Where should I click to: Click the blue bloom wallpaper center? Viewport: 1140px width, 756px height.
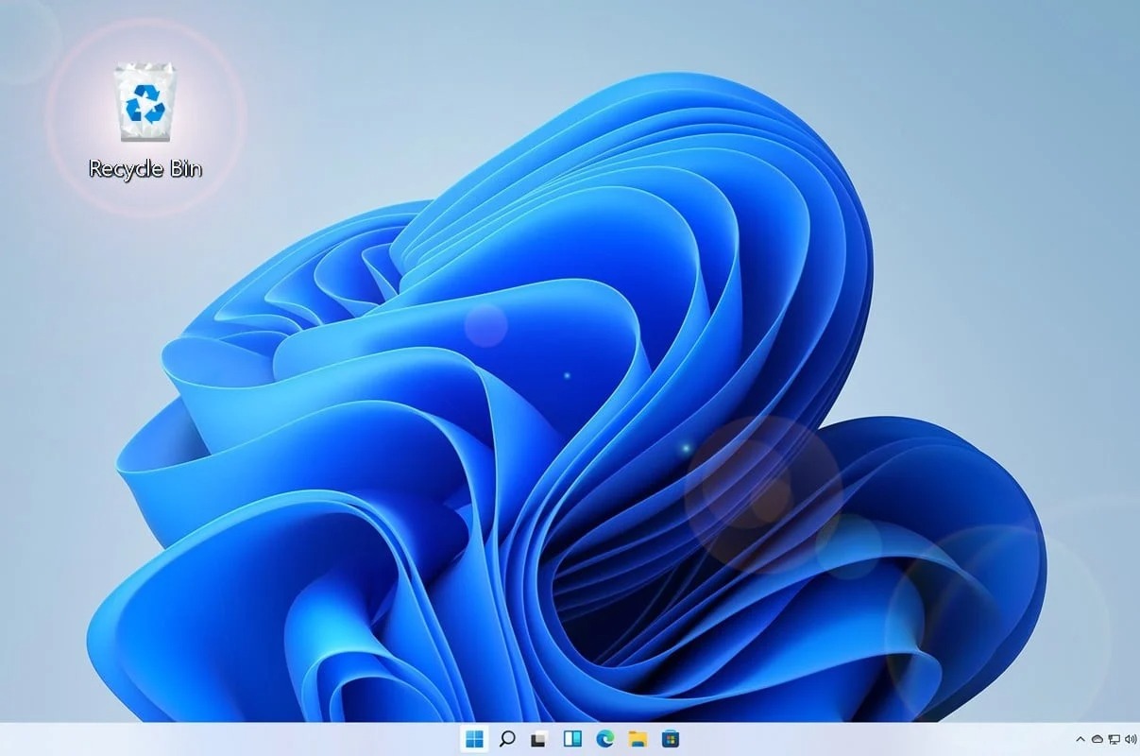point(567,425)
